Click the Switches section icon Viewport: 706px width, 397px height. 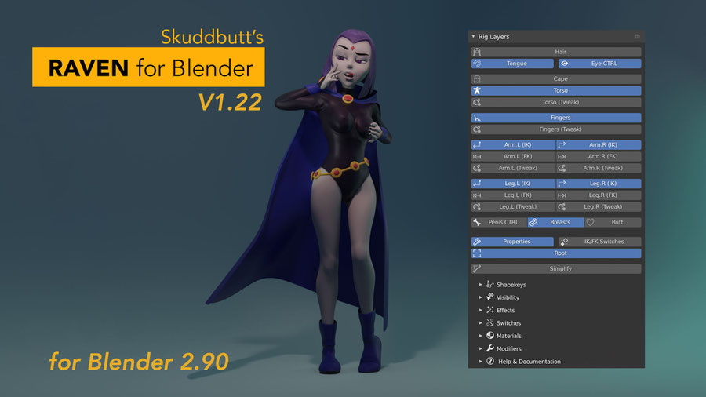pos(489,322)
